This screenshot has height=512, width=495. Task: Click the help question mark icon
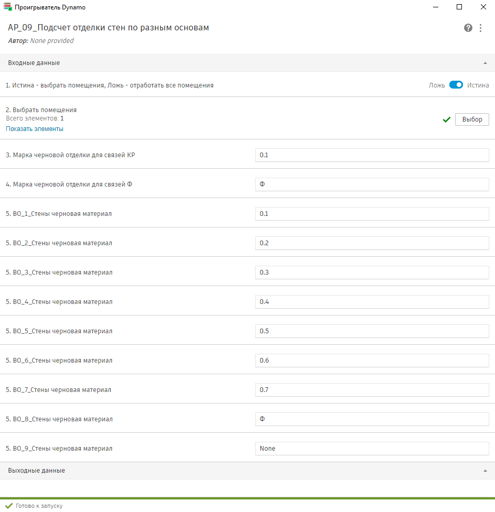pyautogui.click(x=468, y=28)
